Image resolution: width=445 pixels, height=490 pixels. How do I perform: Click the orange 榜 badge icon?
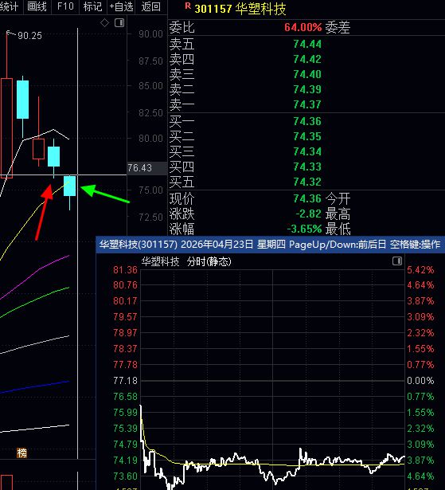point(21,453)
